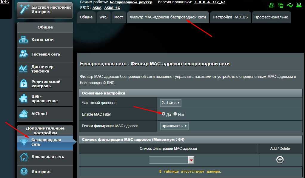Open AiCloud section

pyautogui.click(x=45, y=114)
